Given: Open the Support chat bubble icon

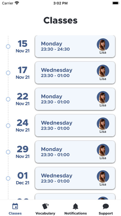Looking at the screenshot, I should pyautogui.click(x=106, y=206).
